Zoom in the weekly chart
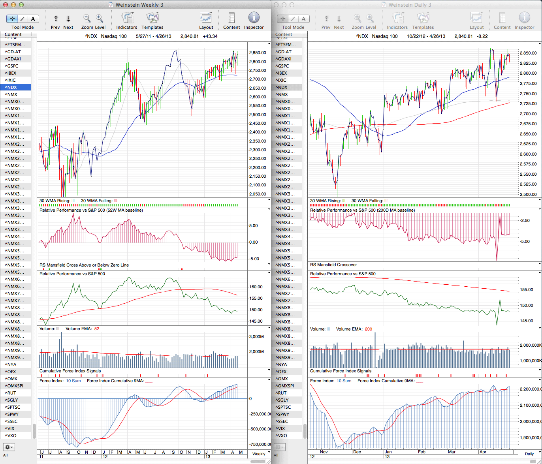 pyautogui.click(x=100, y=18)
